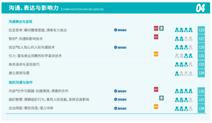Click the chapter number 04 in header

(201, 8)
